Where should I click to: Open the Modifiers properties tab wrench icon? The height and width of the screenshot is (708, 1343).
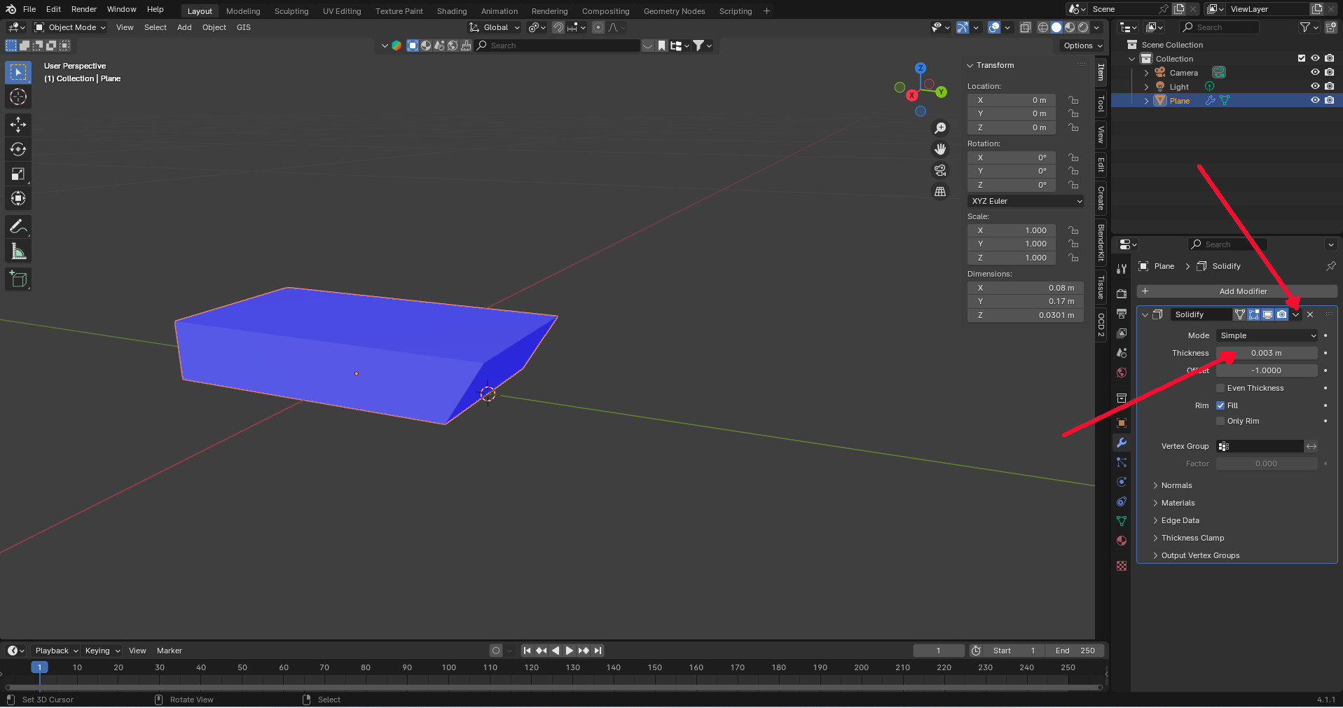[x=1122, y=443]
